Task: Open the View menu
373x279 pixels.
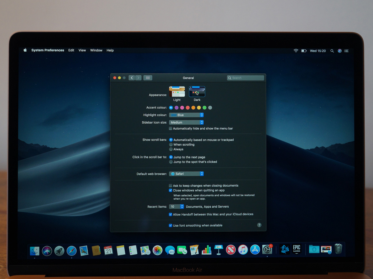Action: [x=82, y=50]
